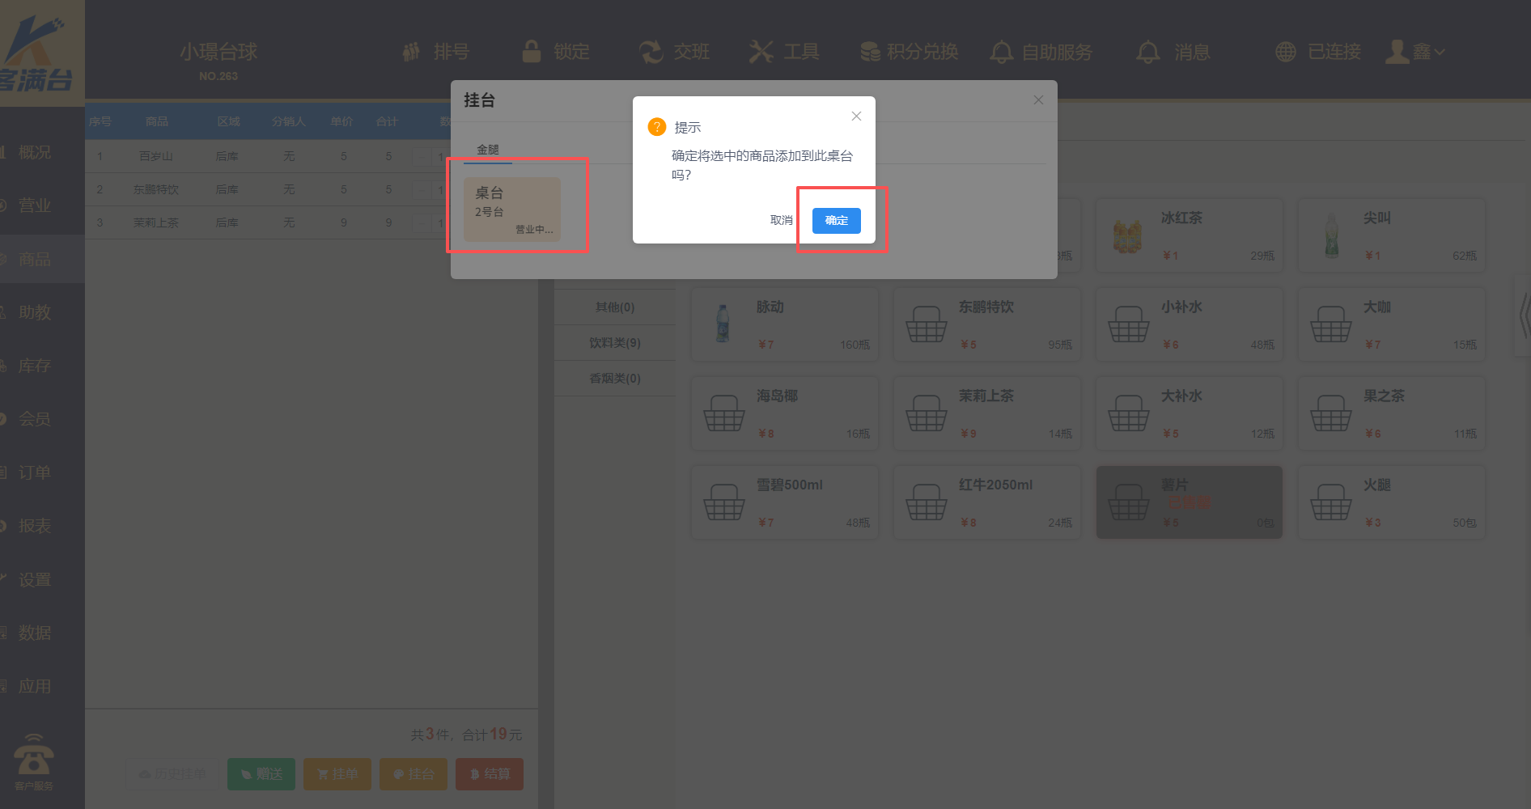
Task: Open the 工具 tools icon
Action: point(761,52)
